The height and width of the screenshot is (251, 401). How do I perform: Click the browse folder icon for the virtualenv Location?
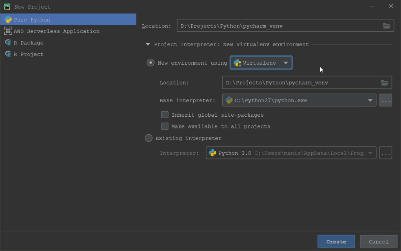click(x=385, y=83)
